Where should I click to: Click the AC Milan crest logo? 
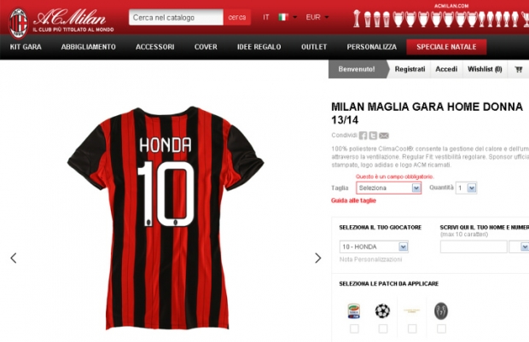(18, 23)
